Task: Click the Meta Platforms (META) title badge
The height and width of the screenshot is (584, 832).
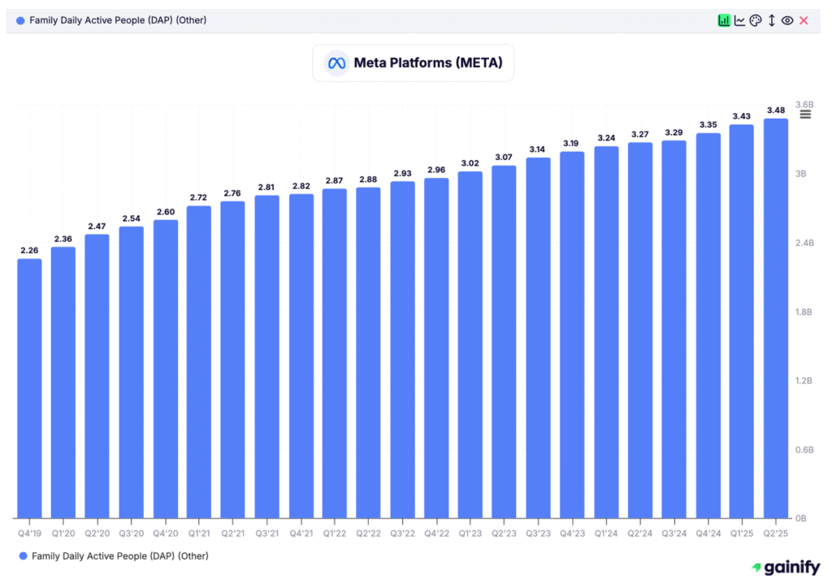Action: 413,63
